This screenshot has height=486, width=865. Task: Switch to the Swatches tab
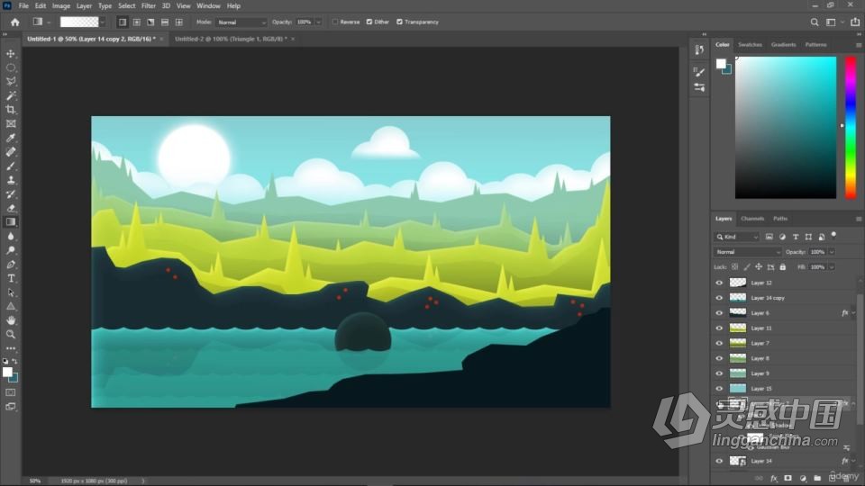click(x=750, y=45)
